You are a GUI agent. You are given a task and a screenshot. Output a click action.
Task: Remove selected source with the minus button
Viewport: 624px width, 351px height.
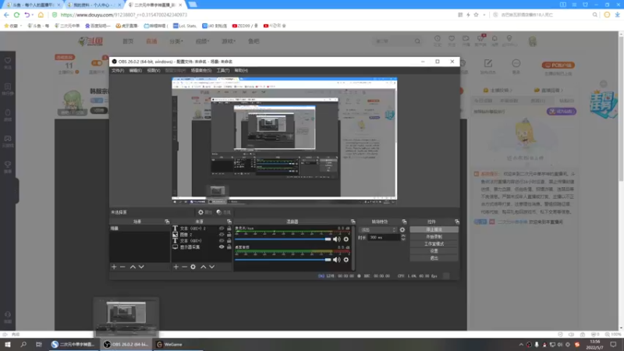[x=184, y=267]
